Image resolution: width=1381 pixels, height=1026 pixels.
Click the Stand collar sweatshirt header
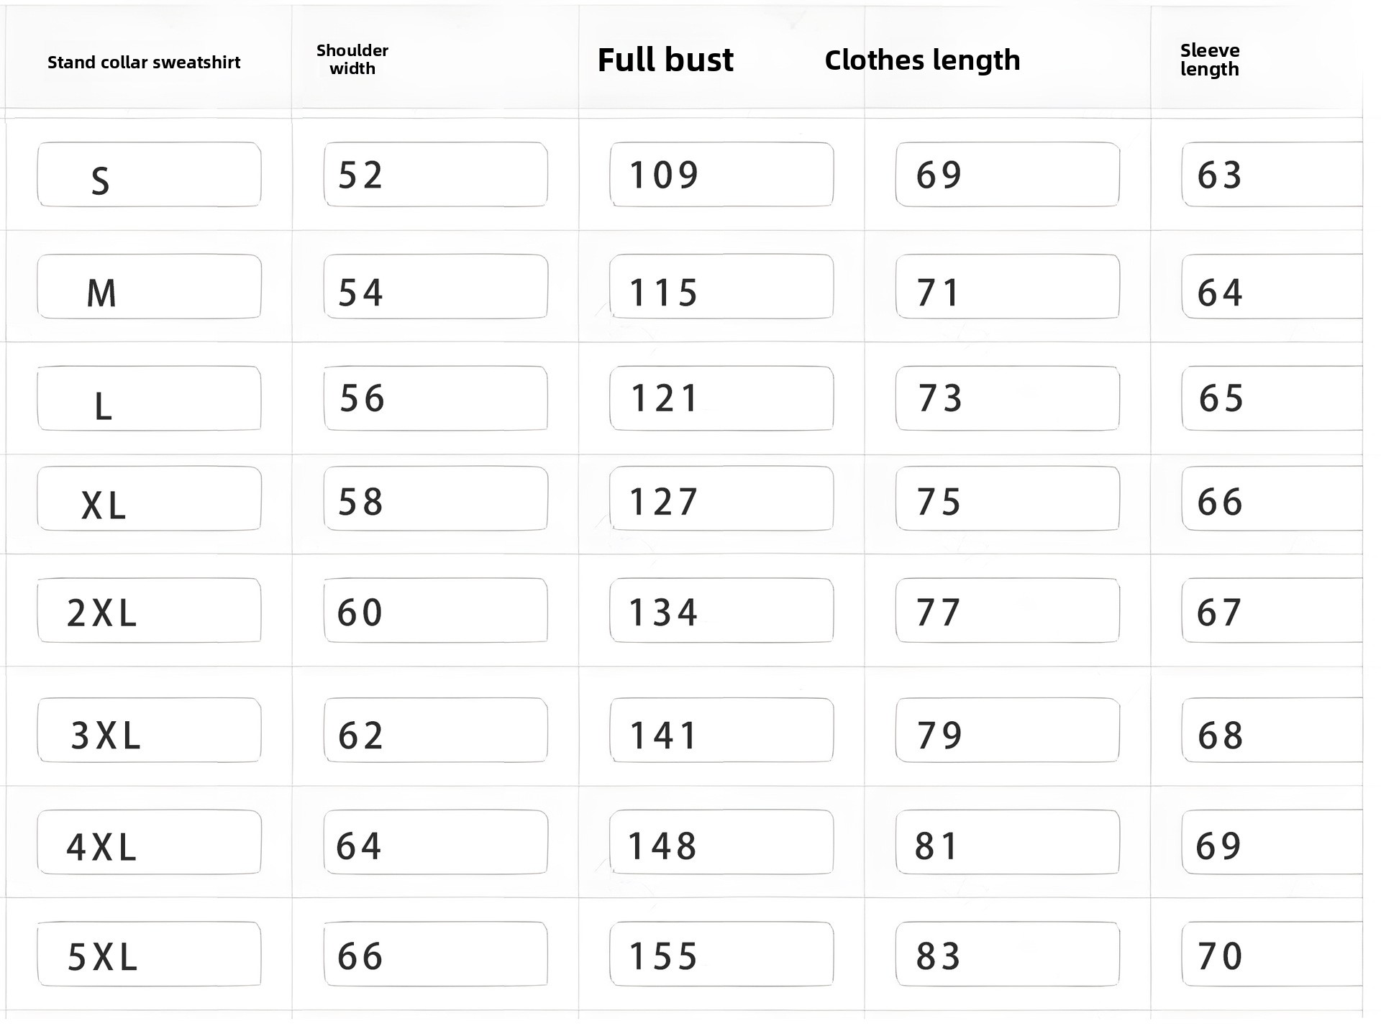[x=144, y=63]
